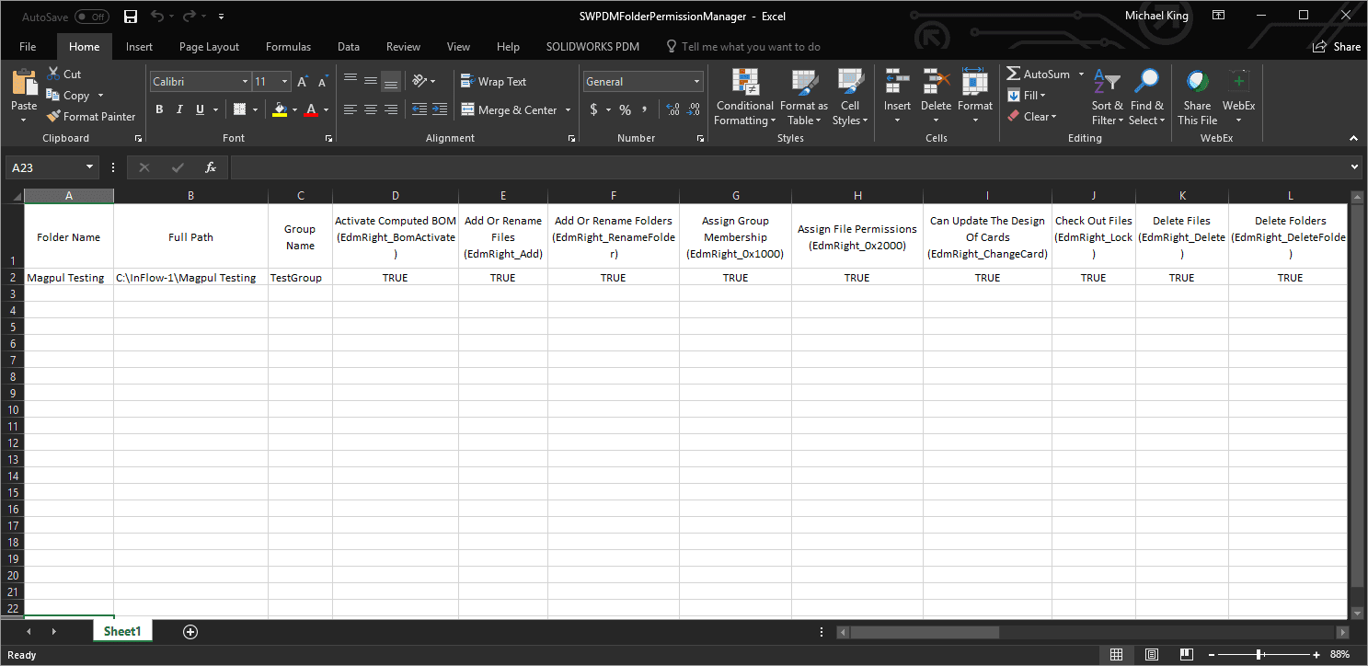Click the Save icon in title bar
The height and width of the screenshot is (666, 1368).
[131, 17]
